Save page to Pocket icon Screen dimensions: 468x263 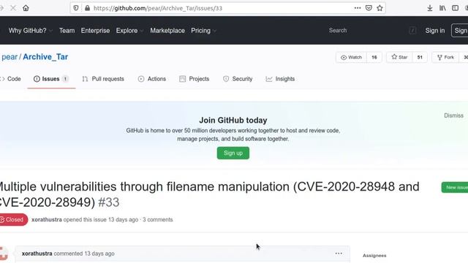point(369,8)
